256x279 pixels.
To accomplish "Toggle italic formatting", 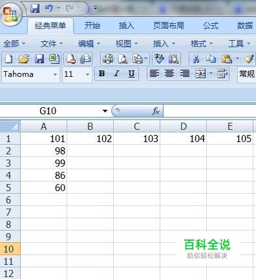I will [116, 74].
